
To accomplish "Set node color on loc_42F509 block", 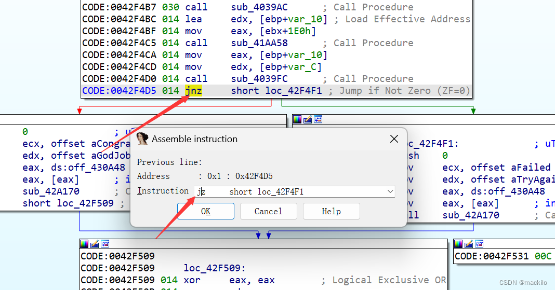I will [84, 244].
